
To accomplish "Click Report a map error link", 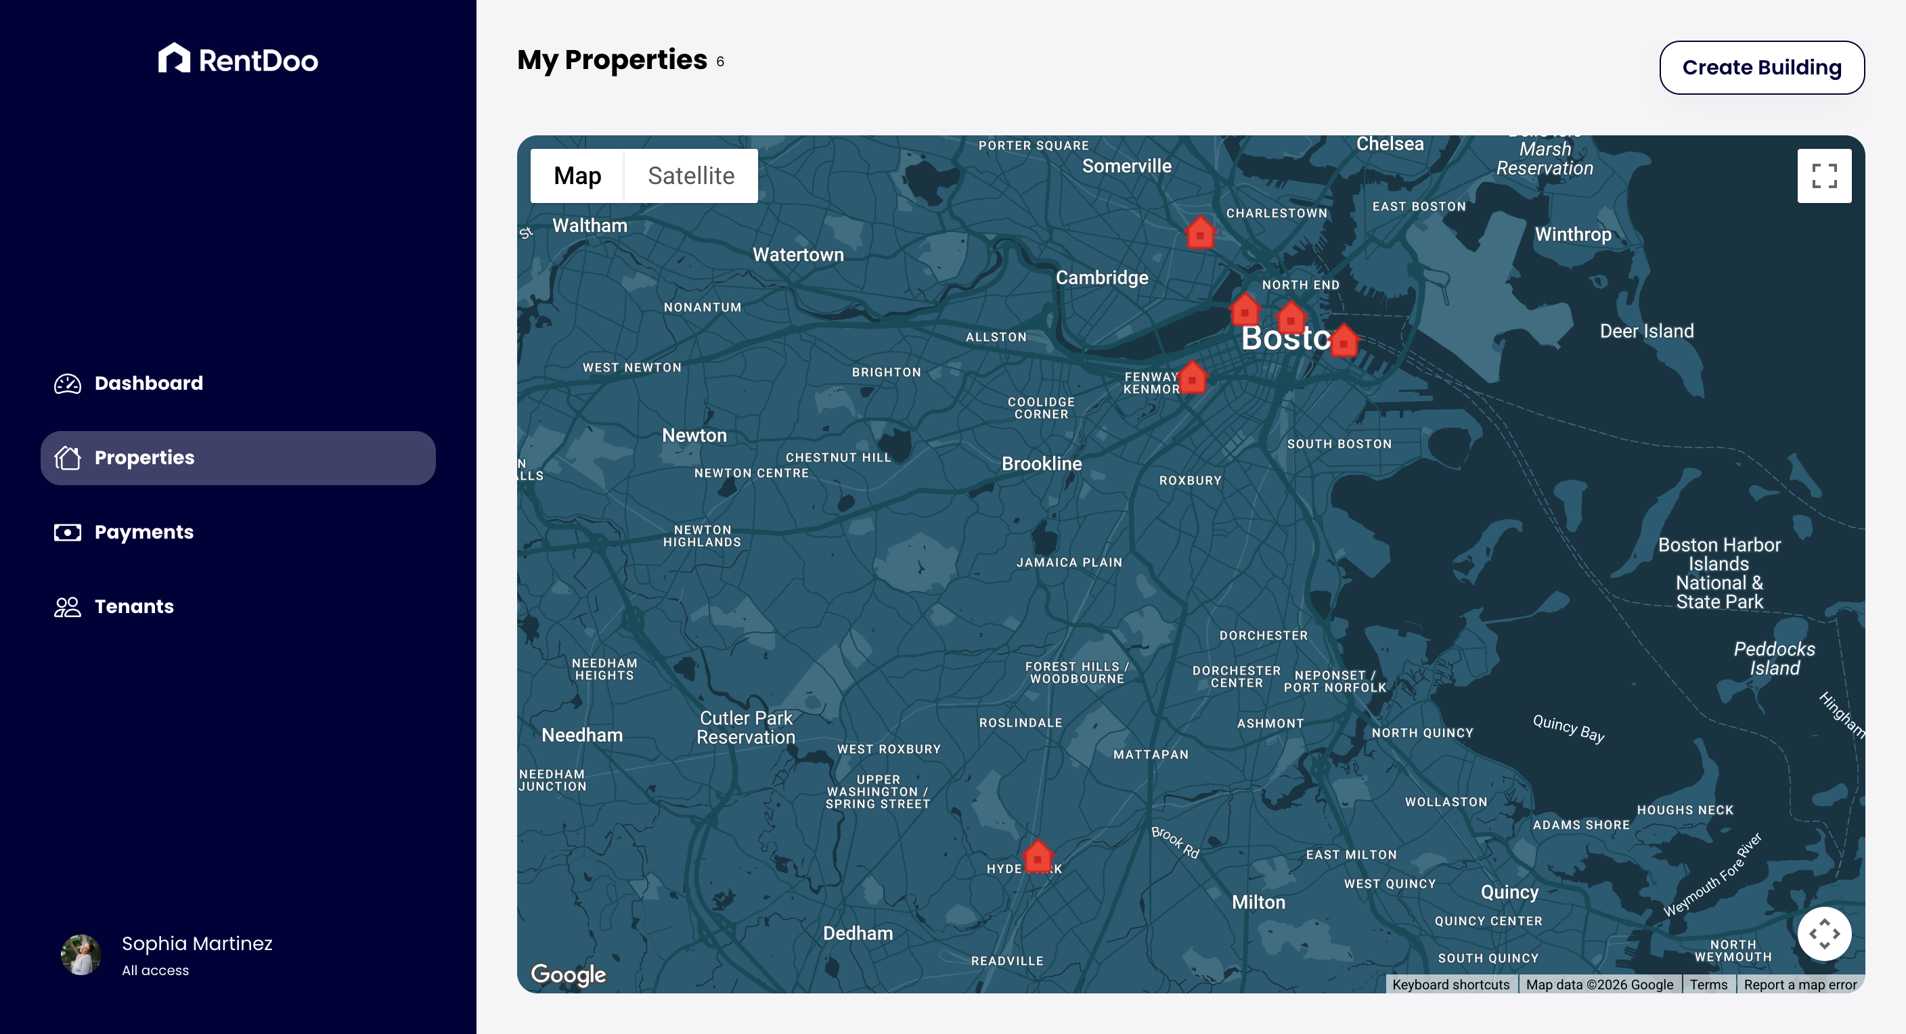I will (1800, 985).
